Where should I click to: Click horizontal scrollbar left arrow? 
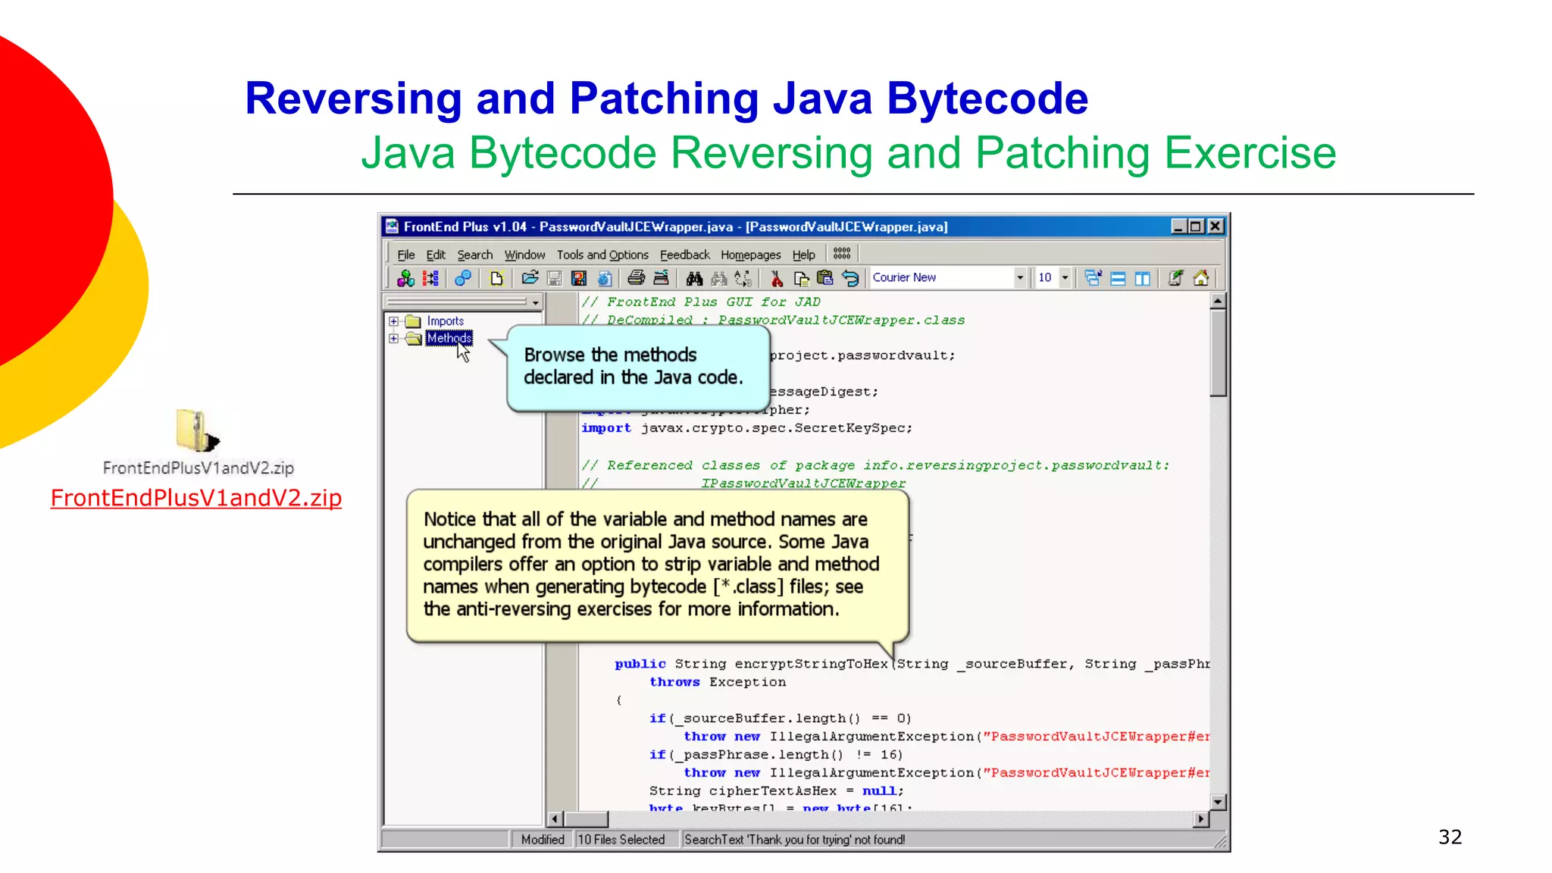pyautogui.click(x=555, y=819)
